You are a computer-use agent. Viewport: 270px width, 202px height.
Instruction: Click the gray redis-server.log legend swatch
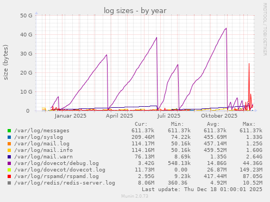point(9,183)
